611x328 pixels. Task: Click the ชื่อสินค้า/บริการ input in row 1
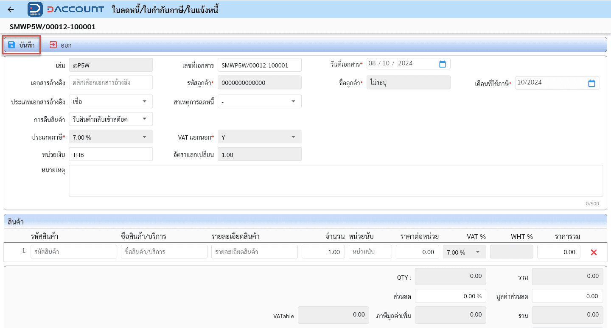(164, 252)
